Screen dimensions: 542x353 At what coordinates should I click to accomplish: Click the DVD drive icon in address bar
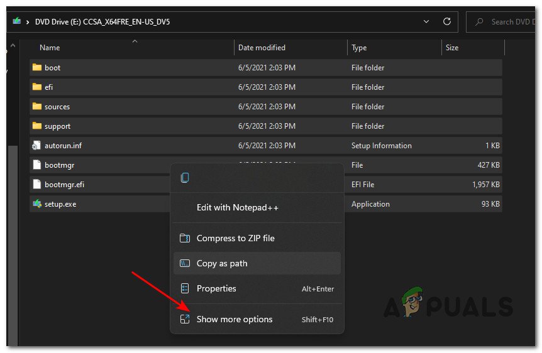(x=16, y=21)
